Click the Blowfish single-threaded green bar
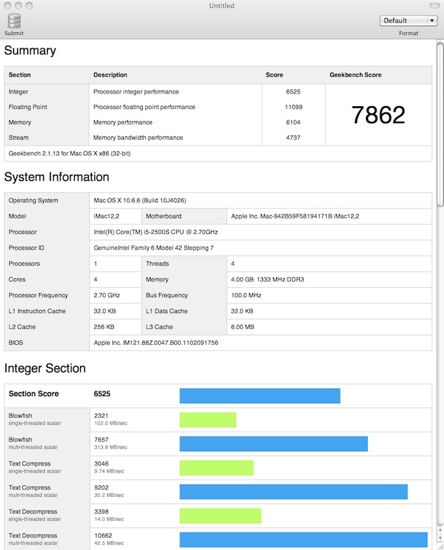The width and height of the screenshot is (444, 550). [208, 420]
